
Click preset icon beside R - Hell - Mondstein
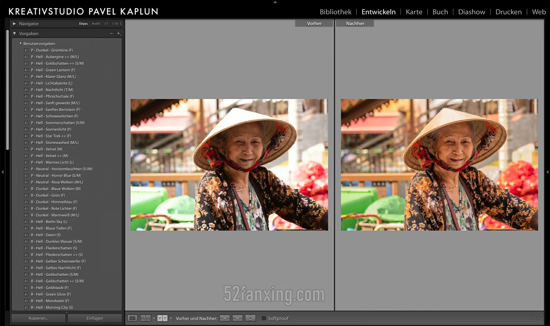coord(26,301)
